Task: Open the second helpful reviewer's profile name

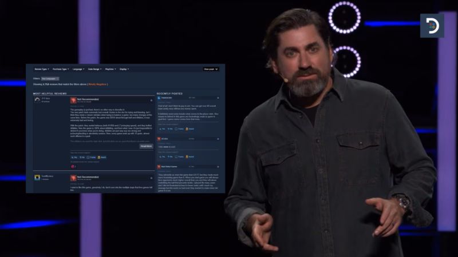Action: [47, 176]
